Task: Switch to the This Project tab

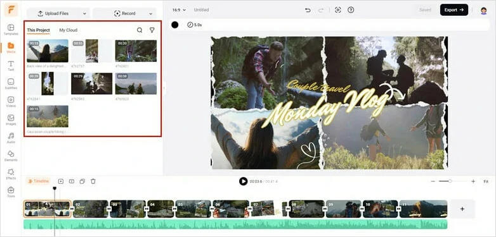Action: coord(38,30)
